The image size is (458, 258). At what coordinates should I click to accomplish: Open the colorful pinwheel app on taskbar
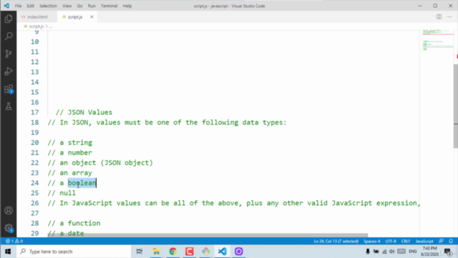tap(205, 252)
